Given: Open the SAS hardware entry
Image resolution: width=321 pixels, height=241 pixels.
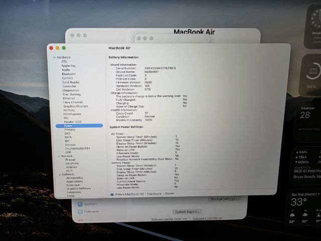Looking at the screenshot, I should coord(67,134).
